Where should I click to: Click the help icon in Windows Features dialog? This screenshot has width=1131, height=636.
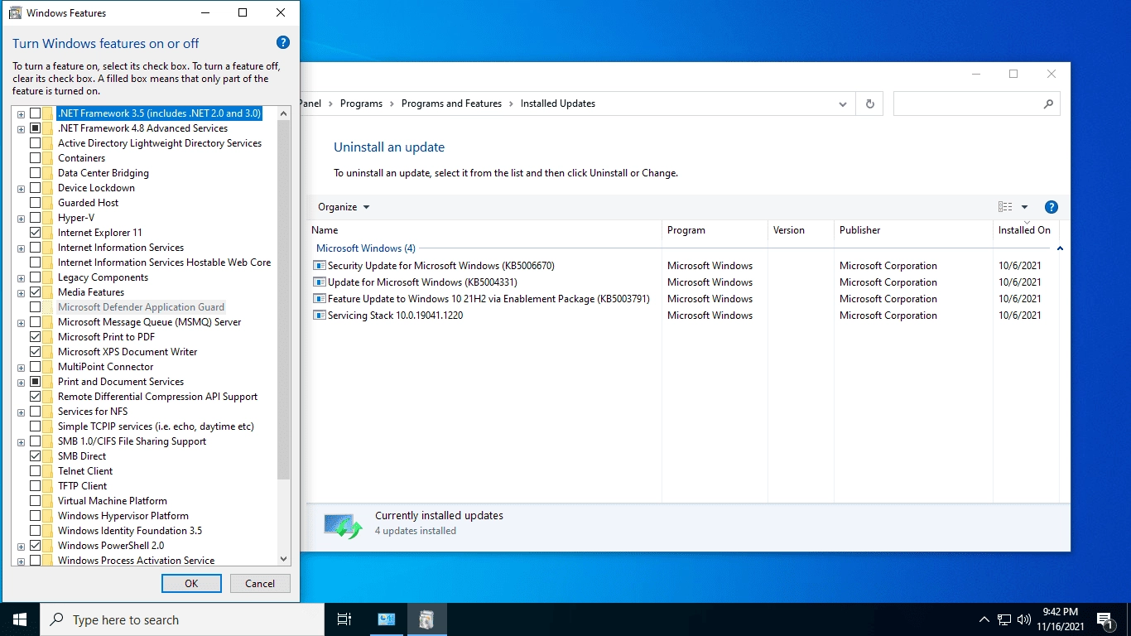pos(282,43)
